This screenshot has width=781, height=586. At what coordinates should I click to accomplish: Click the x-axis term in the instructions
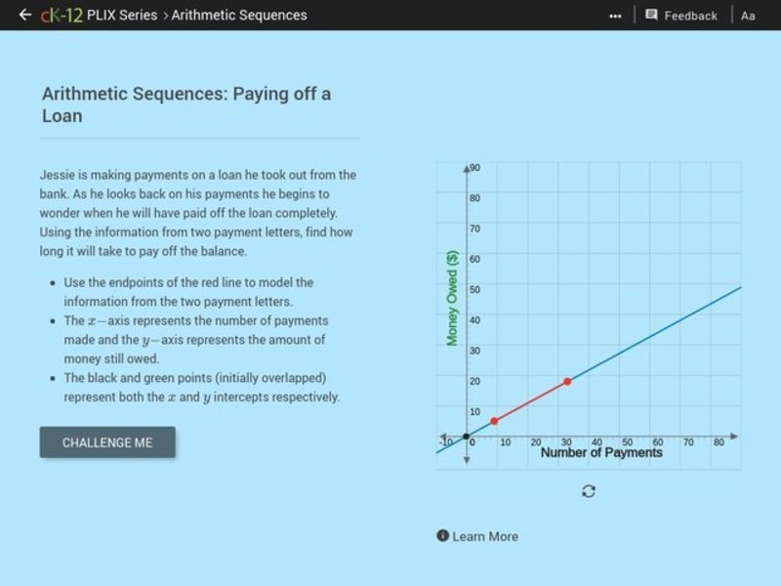tap(110, 320)
